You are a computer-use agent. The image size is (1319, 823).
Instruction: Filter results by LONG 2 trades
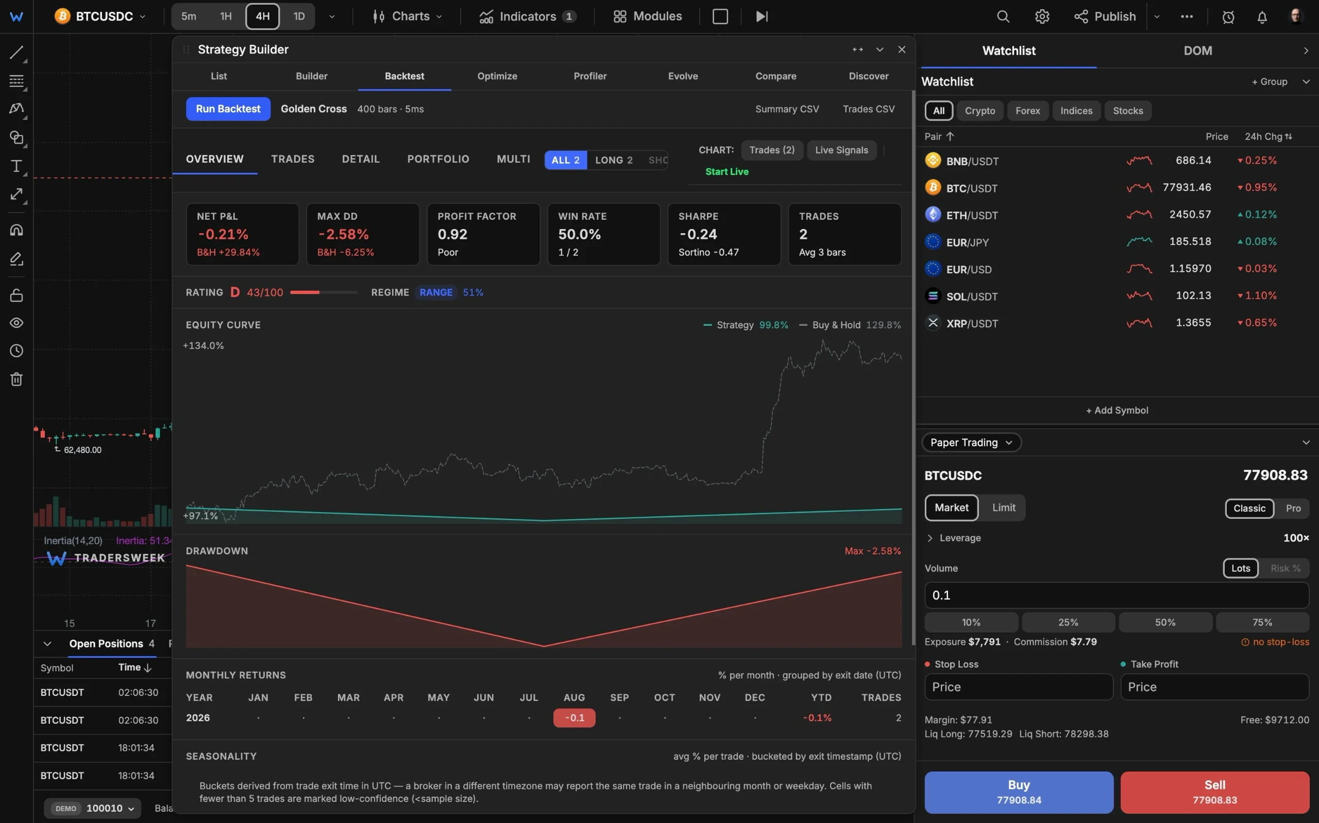point(614,160)
